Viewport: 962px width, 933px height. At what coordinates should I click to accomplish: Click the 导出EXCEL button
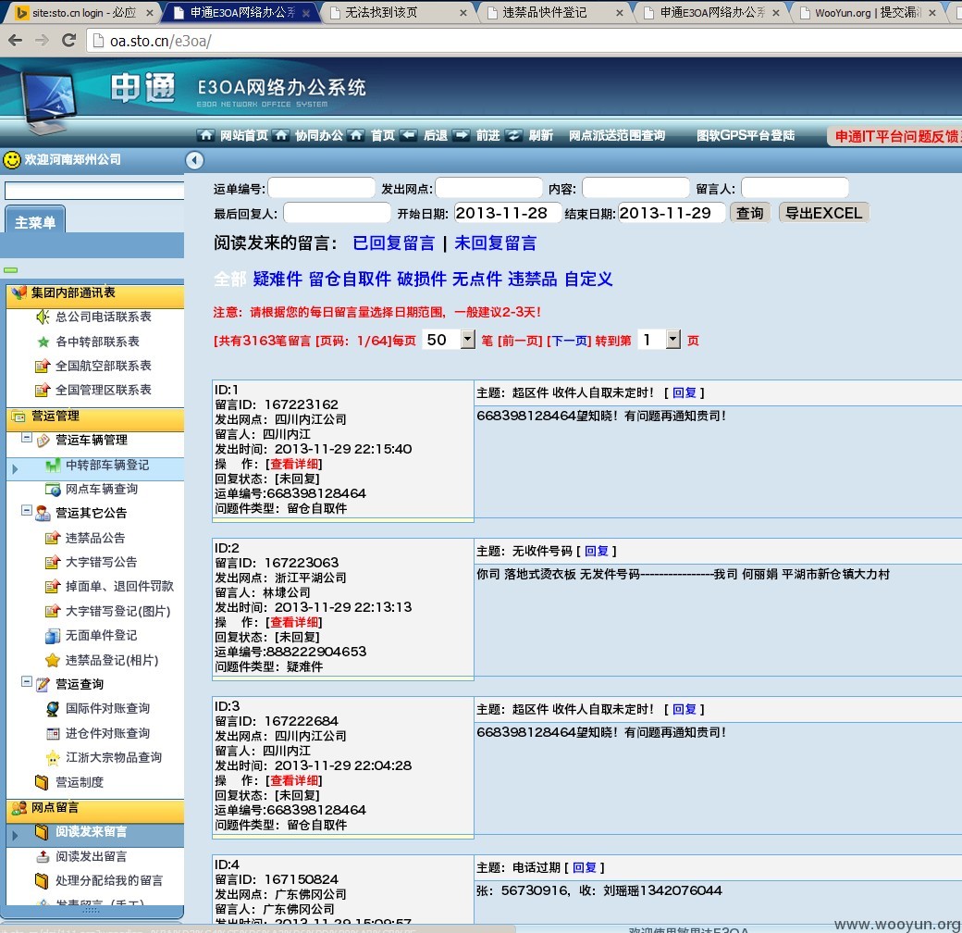pos(824,213)
